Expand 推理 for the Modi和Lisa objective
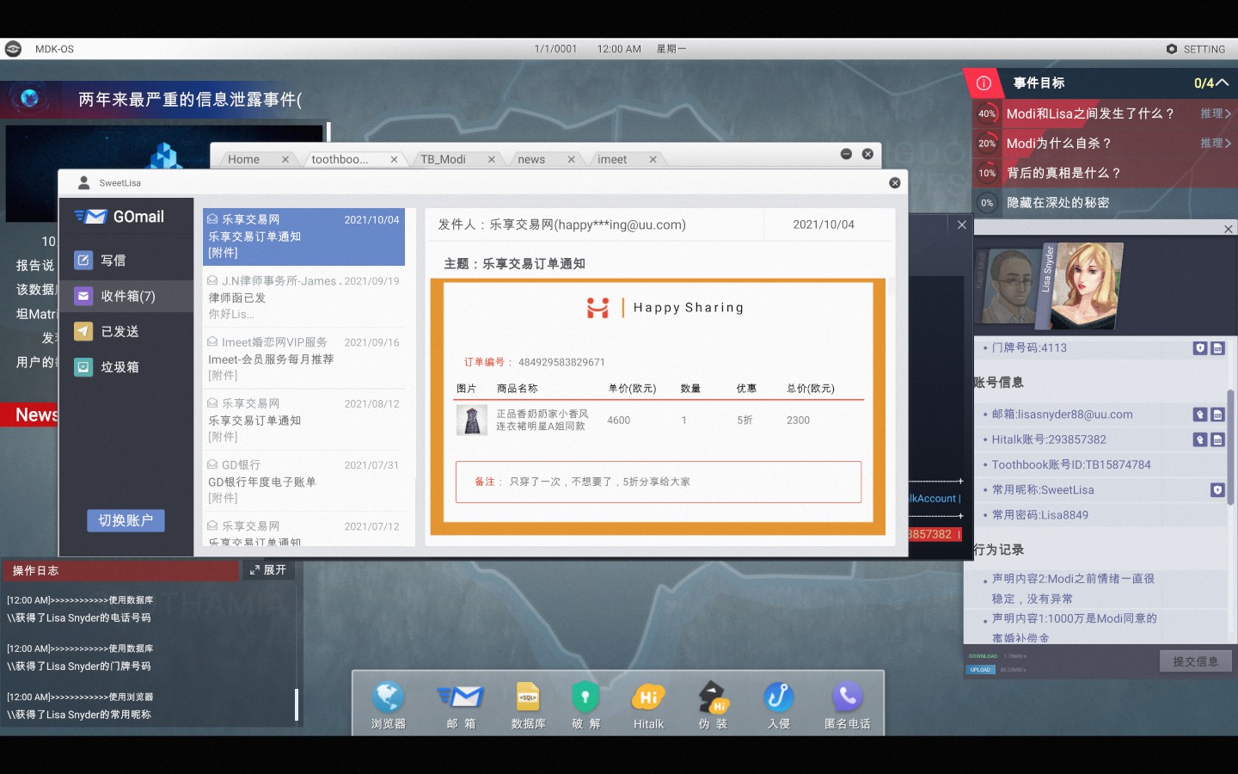Image resolution: width=1238 pixels, height=774 pixels. (x=1215, y=114)
